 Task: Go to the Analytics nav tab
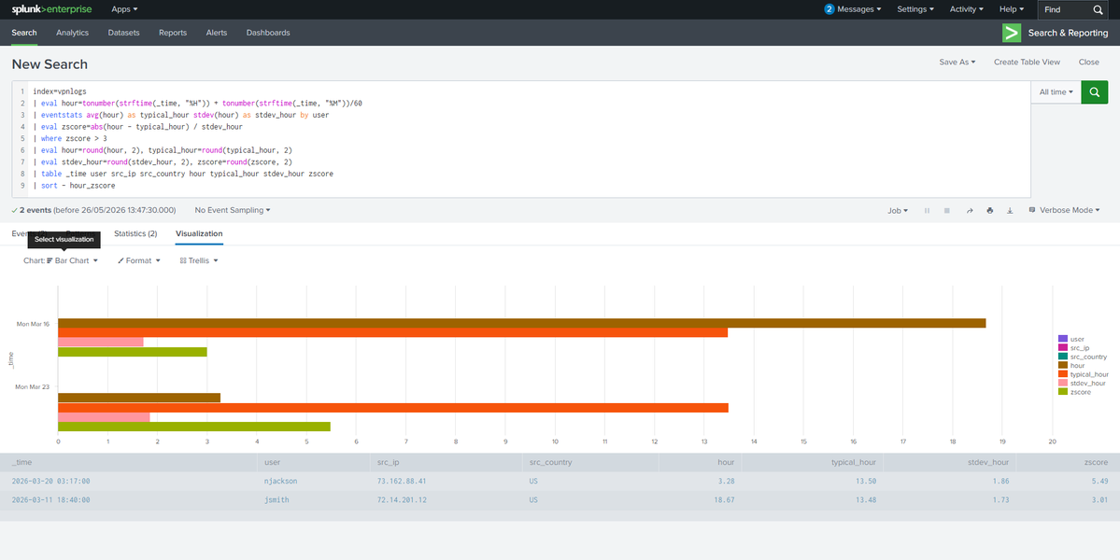[72, 33]
